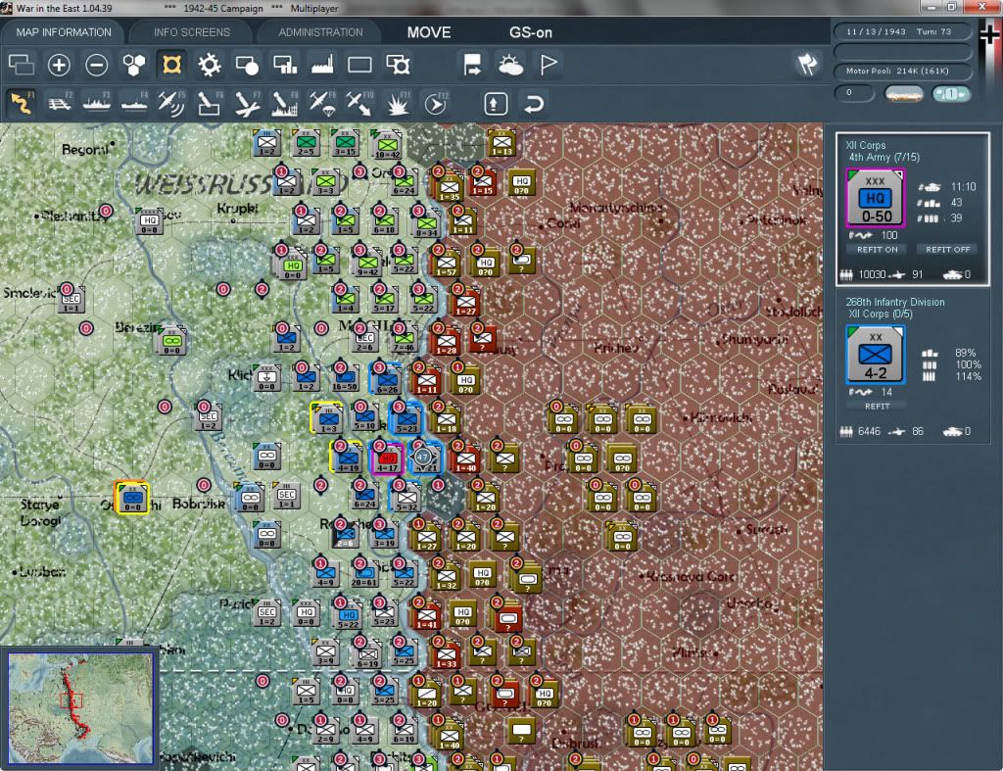Click the minimap overview

coord(80,707)
